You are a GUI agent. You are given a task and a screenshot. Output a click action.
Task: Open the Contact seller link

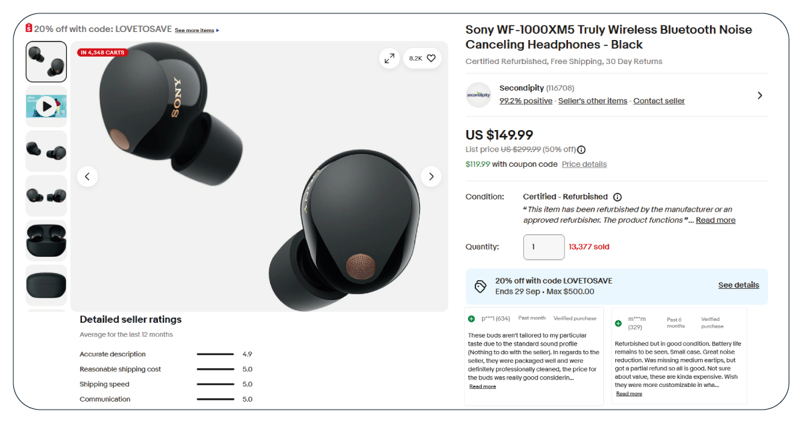tap(659, 101)
